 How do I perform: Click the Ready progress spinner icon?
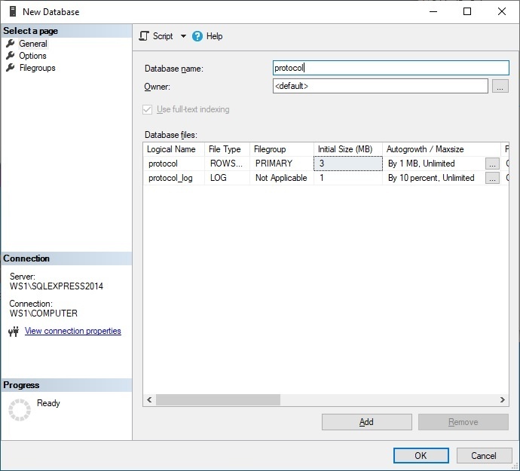pos(20,410)
